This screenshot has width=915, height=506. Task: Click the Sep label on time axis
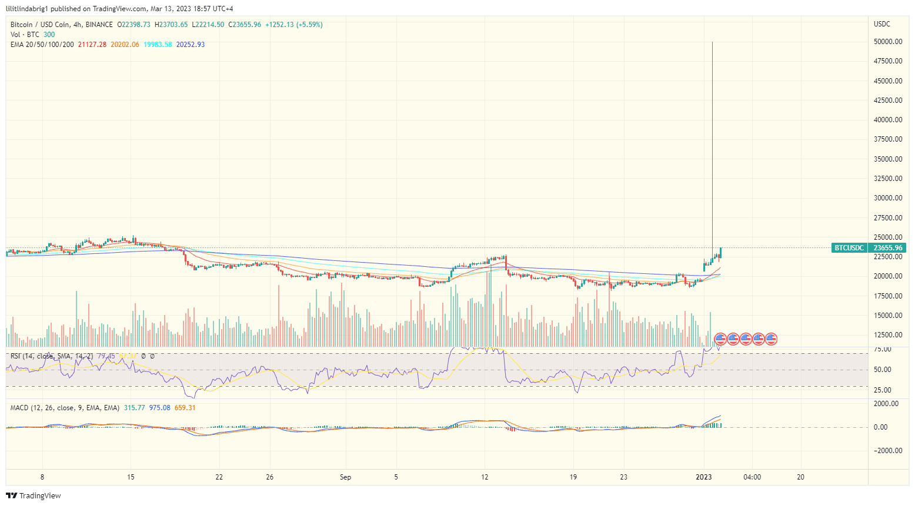coord(345,477)
